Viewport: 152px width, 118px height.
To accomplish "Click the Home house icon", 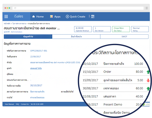I will tap(34, 17).
